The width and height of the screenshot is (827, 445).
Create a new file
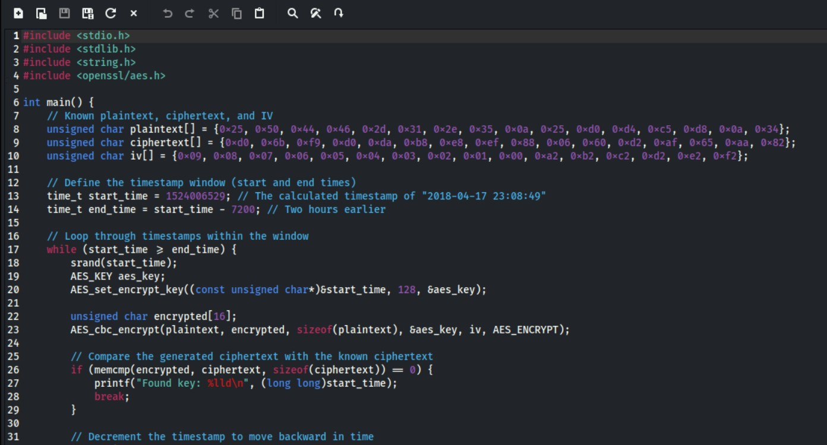pyautogui.click(x=17, y=13)
